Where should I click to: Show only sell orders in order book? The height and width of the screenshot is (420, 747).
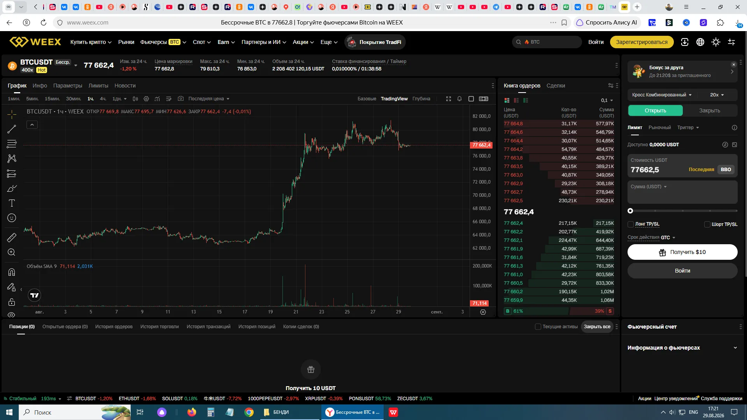[516, 100]
